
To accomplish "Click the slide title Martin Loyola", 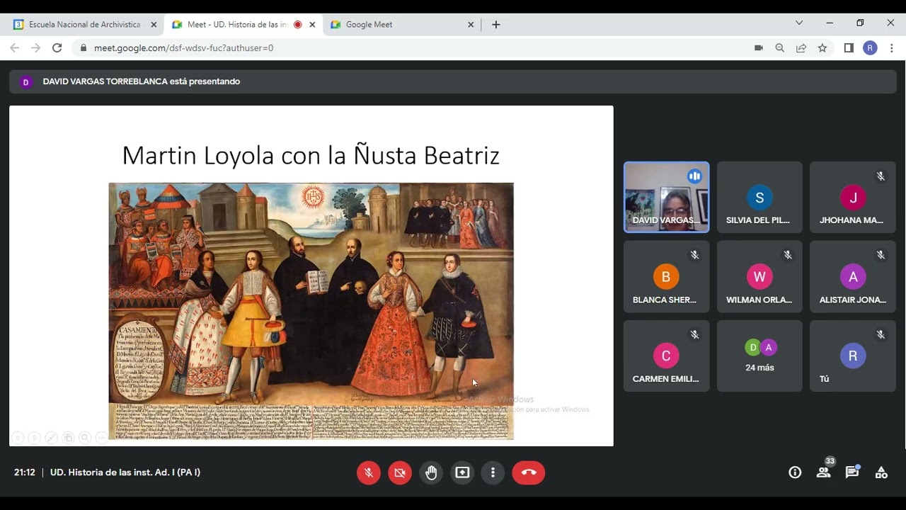I will click(311, 155).
